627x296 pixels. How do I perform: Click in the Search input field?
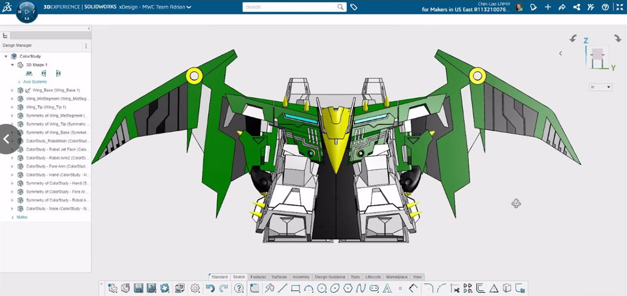point(290,7)
